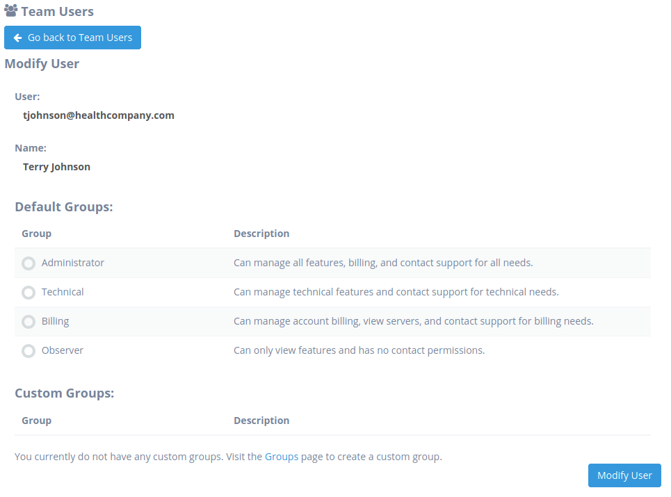Click the Observer group label

tap(63, 350)
